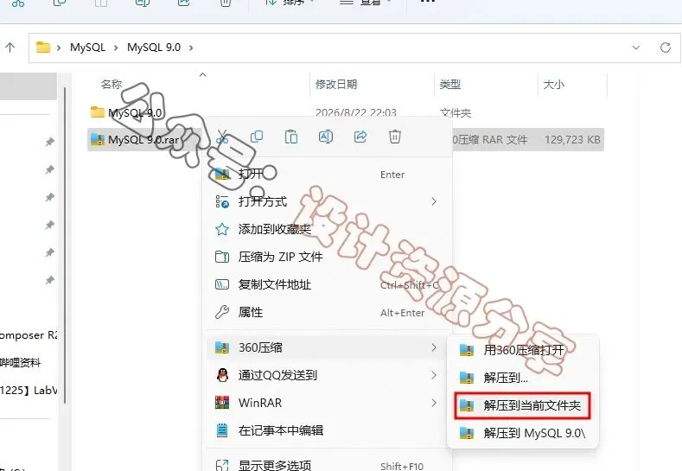Expand chevron after MySQL 9.0 breadcrumb
The image size is (682, 471).
pyautogui.click(x=191, y=48)
